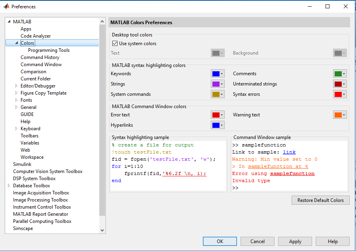Select Image Acquisition Toolbox

pyautogui.click(x=41, y=193)
